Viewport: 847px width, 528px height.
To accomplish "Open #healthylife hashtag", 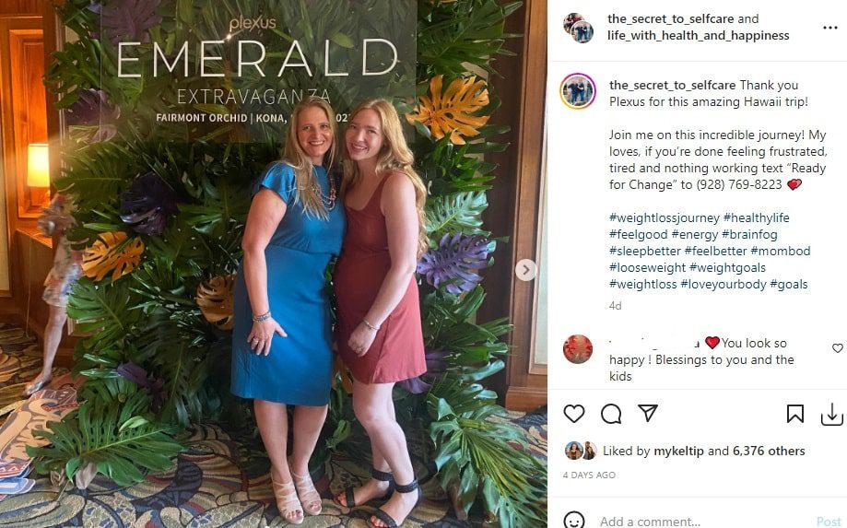I will 757,218.
